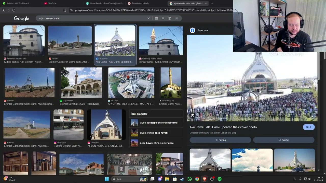Click the system tray microphone icon
Screen dimensions: 326x183
(300, 179)
